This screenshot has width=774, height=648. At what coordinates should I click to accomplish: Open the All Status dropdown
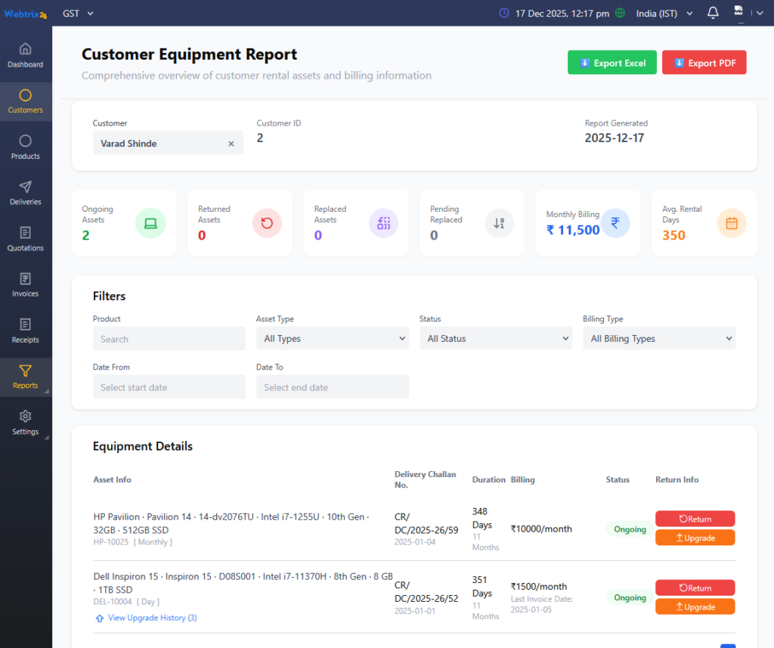point(496,339)
